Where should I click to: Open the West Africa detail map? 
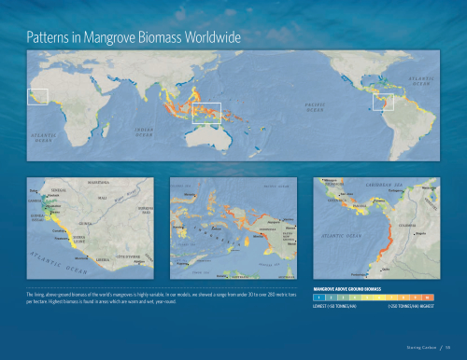pyautogui.click(x=91, y=228)
